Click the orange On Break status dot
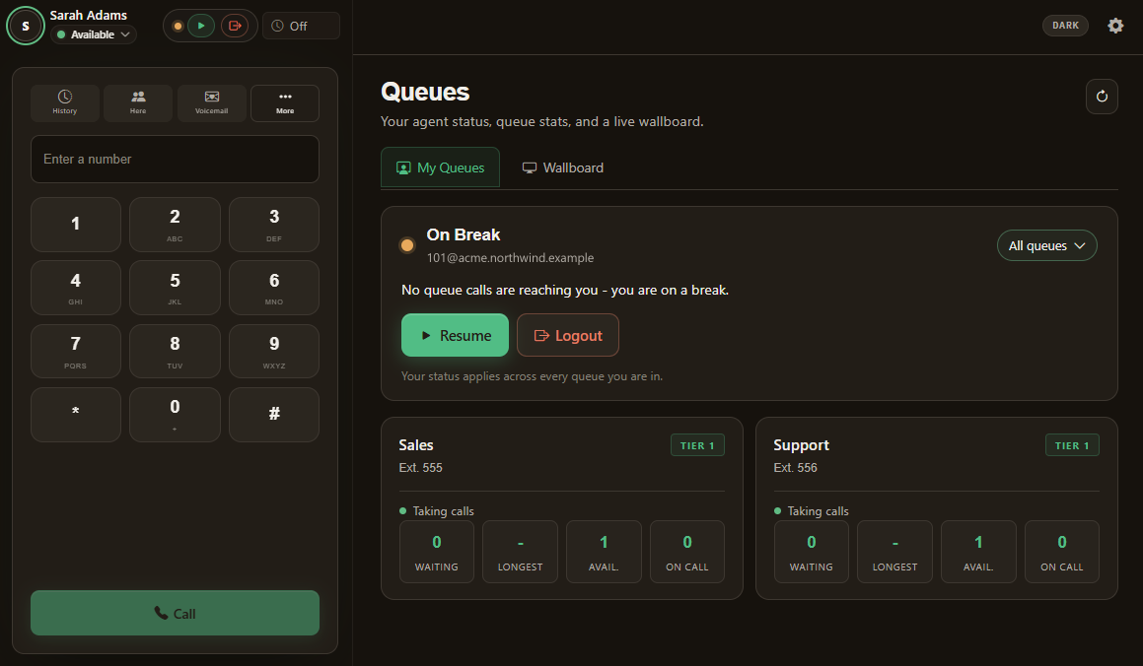 tap(407, 245)
